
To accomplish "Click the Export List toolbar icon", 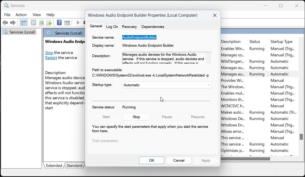I will point(49,23).
